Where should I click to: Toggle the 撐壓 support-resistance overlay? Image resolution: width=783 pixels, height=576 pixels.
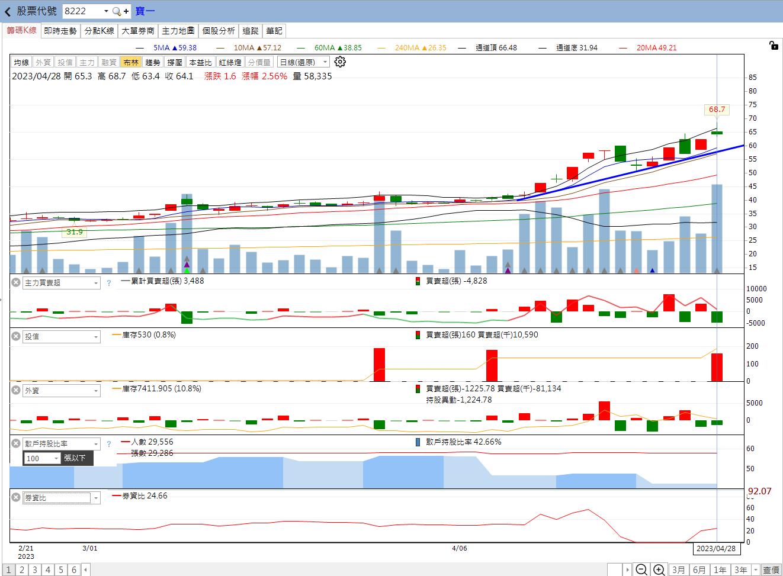point(175,62)
